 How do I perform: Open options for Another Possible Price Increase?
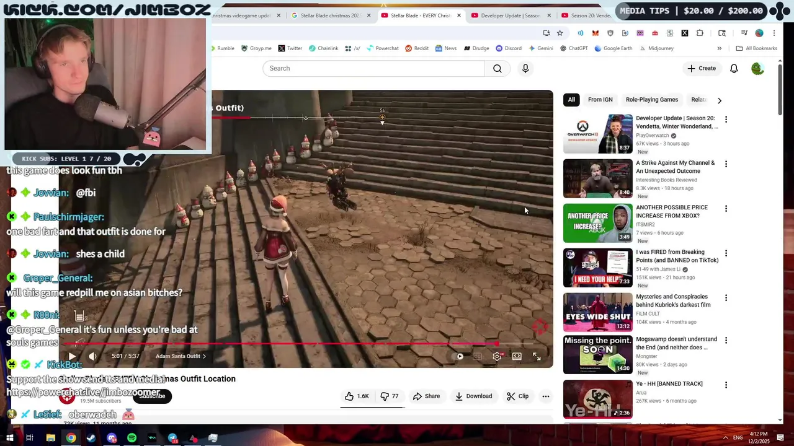[726, 209]
